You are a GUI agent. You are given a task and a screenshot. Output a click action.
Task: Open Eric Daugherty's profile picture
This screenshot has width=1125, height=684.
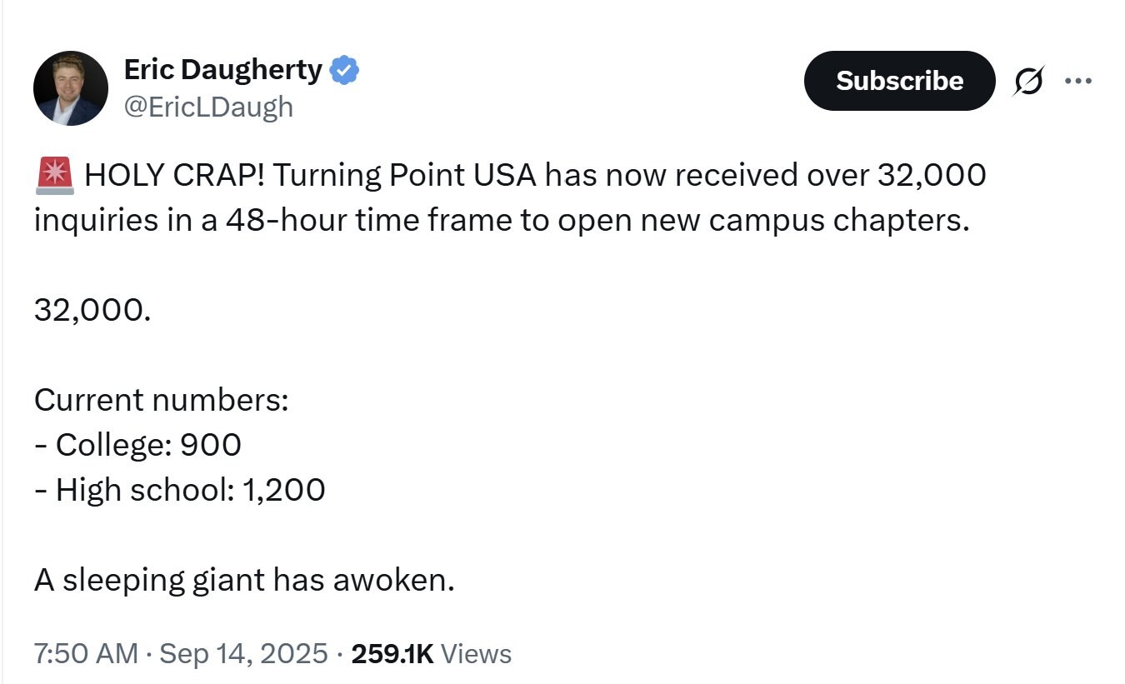click(71, 88)
